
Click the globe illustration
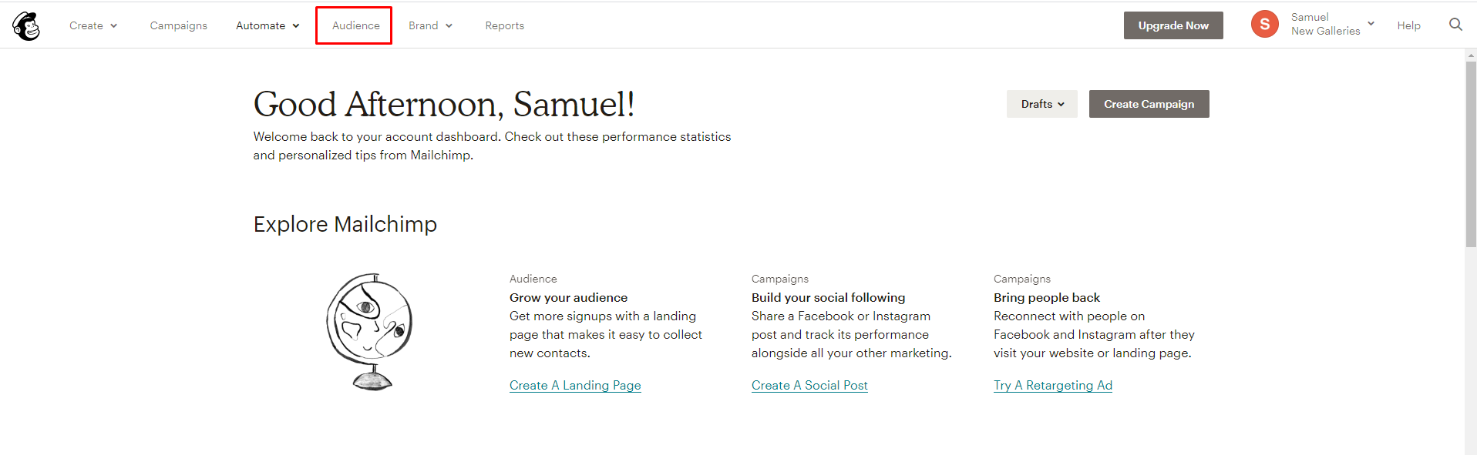(370, 331)
